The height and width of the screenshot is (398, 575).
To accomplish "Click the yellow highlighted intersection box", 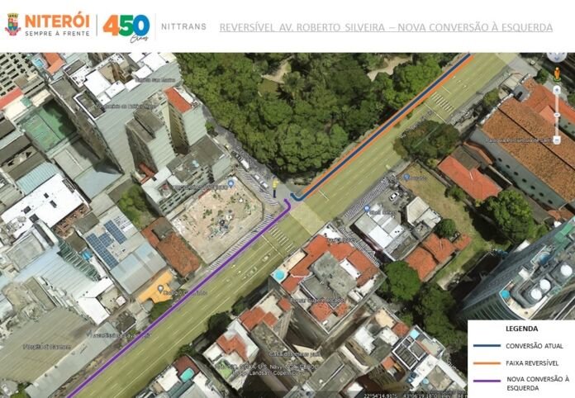I will tap(306, 218).
